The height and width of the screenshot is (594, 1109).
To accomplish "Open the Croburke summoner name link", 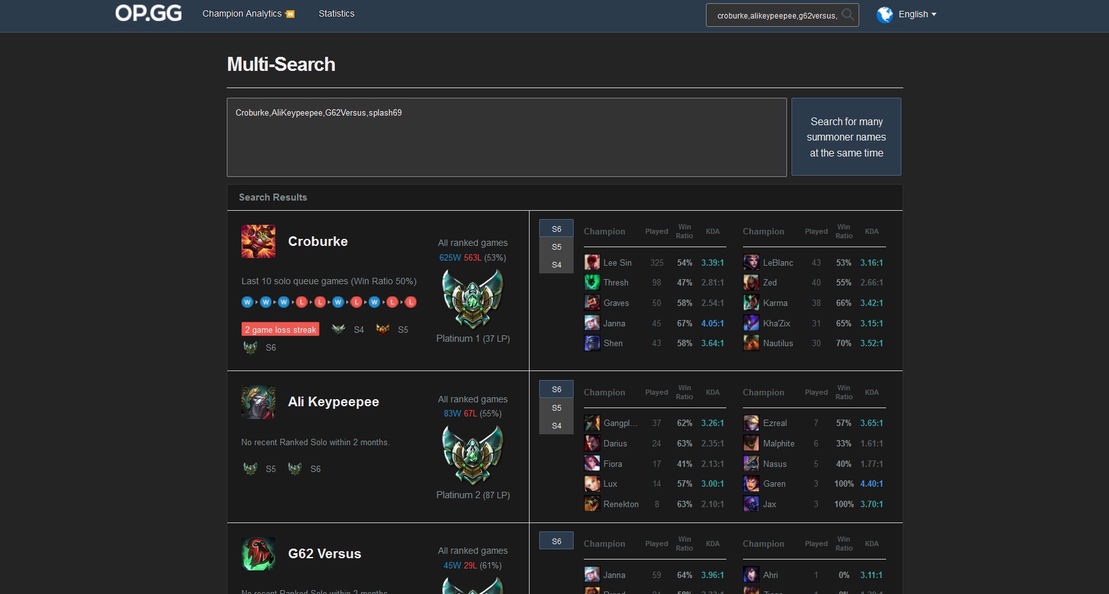I will click(x=318, y=241).
